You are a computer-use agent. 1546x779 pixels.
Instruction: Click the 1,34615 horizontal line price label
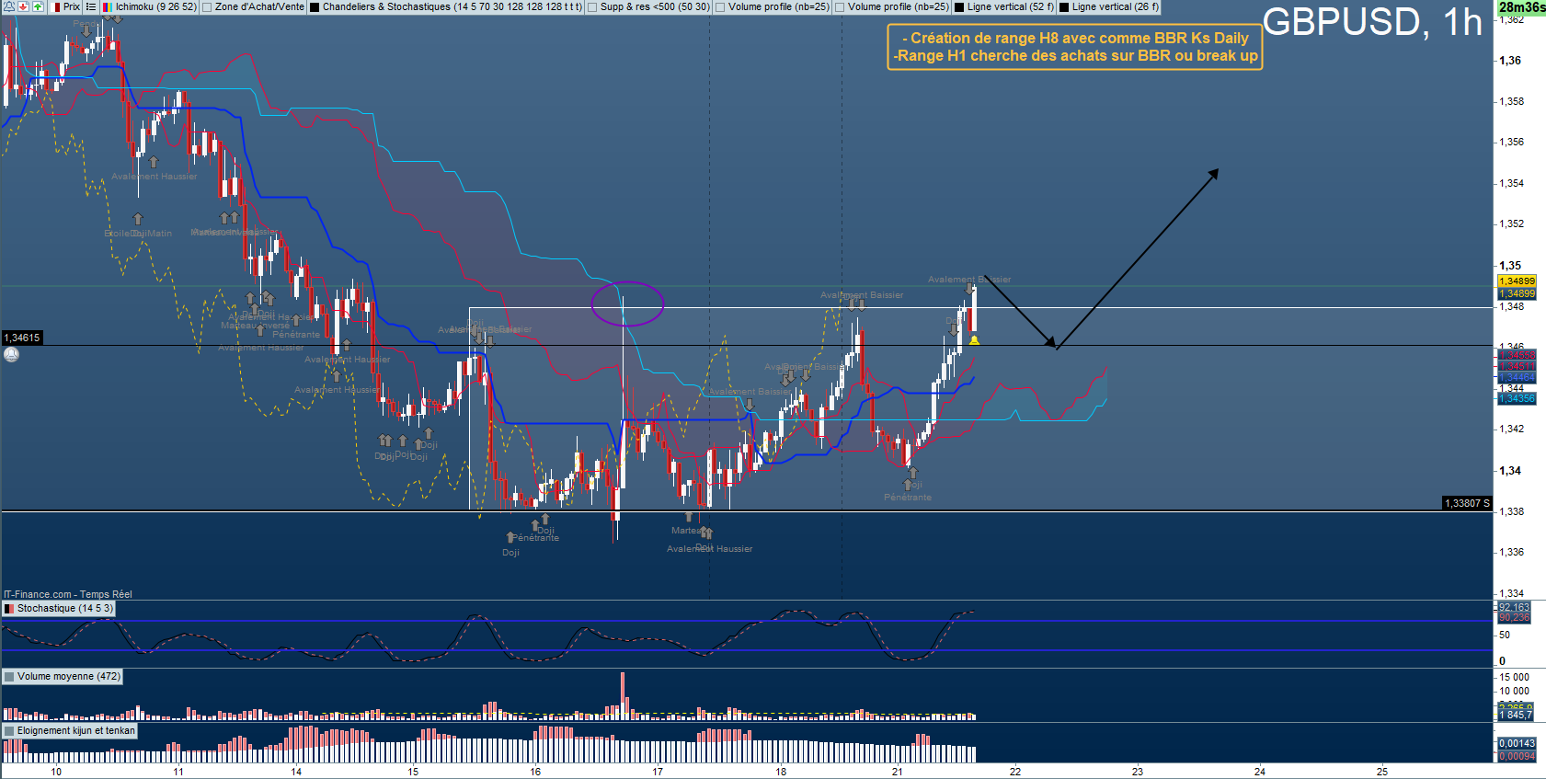22,338
